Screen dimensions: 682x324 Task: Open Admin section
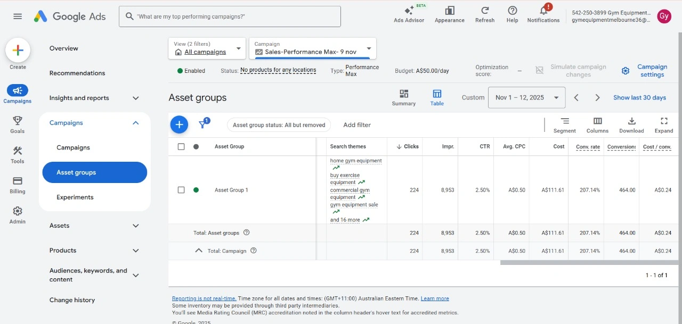18,215
